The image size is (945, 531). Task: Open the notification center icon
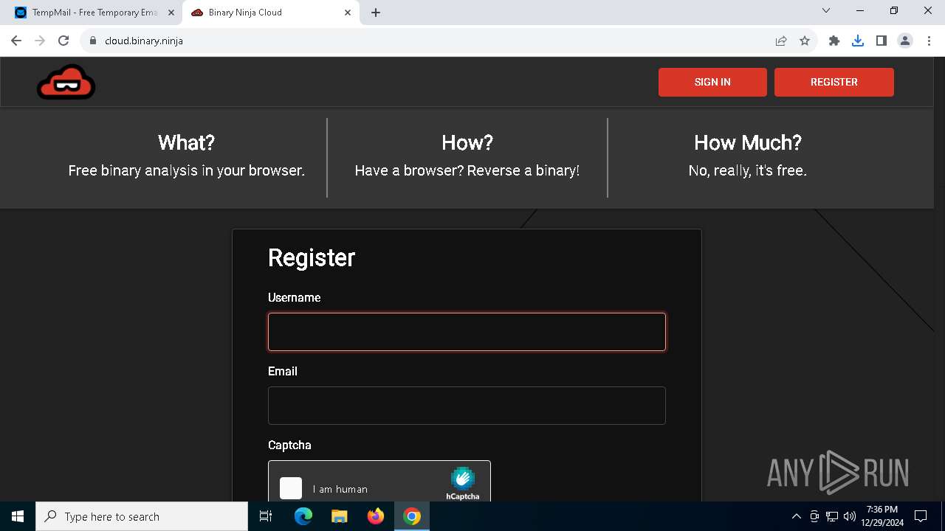point(921,516)
